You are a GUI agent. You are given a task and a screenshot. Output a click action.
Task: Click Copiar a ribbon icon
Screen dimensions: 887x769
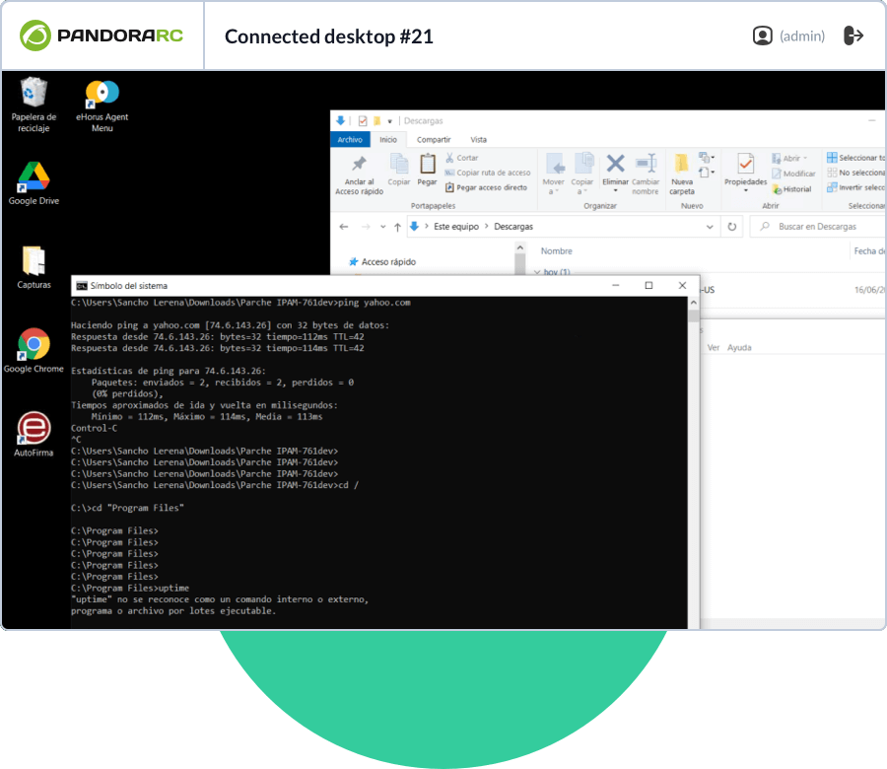pyautogui.click(x=582, y=174)
